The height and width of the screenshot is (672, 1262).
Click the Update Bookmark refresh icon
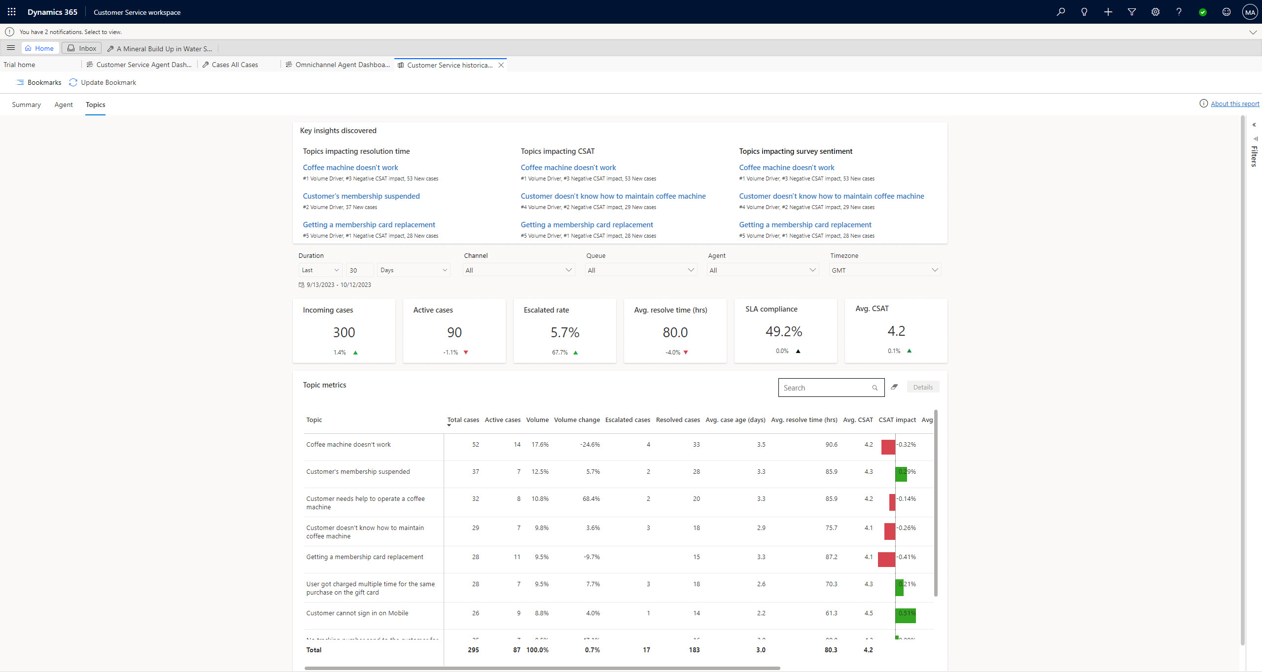[x=73, y=82]
